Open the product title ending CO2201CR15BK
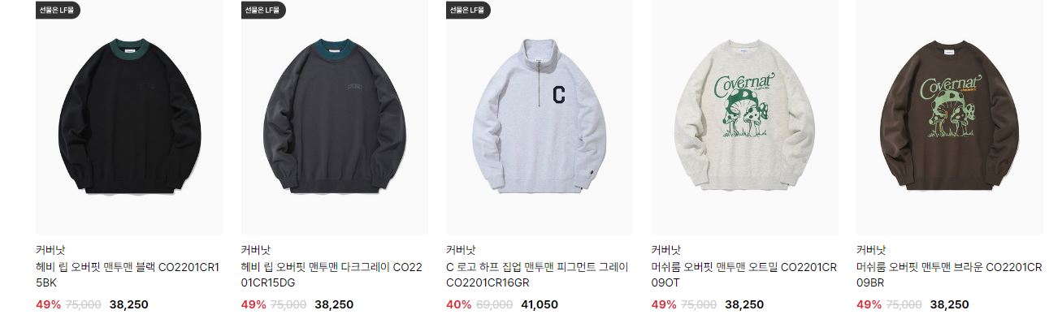1049x336 pixels. [x=128, y=275]
